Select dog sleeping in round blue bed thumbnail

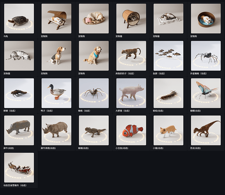coord(206,18)
